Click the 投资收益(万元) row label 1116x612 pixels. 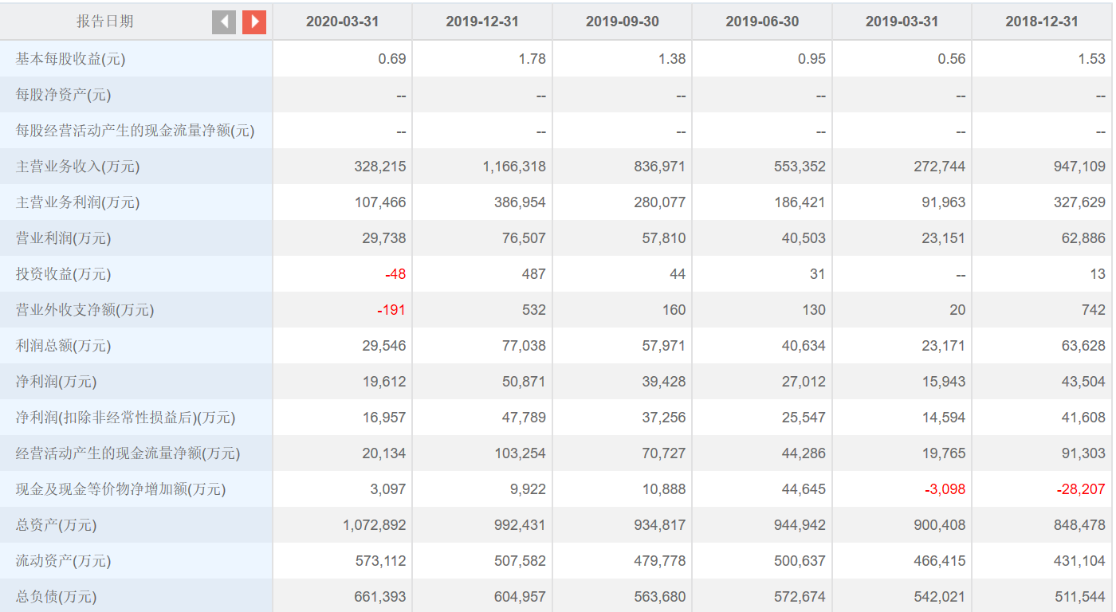pyautogui.click(x=64, y=274)
